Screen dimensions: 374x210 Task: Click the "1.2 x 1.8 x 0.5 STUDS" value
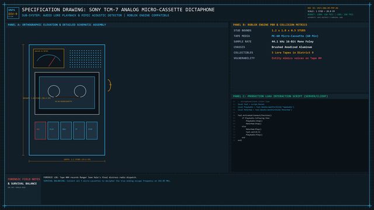[288, 30]
